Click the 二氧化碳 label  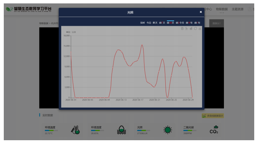point(188,127)
